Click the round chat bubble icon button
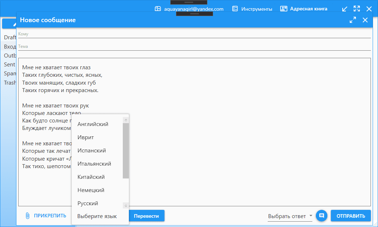 point(322,216)
